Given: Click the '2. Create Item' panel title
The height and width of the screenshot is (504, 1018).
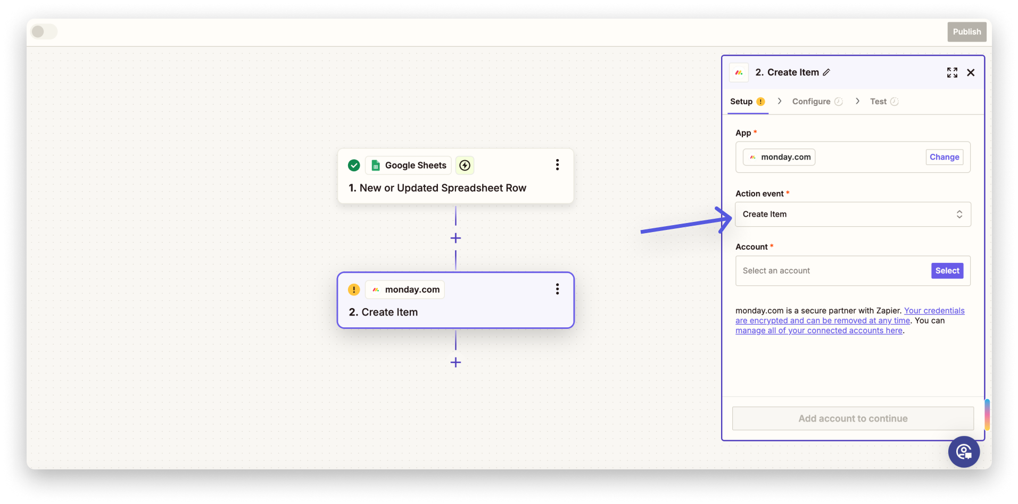Looking at the screenshot, I should click(787, 72).
